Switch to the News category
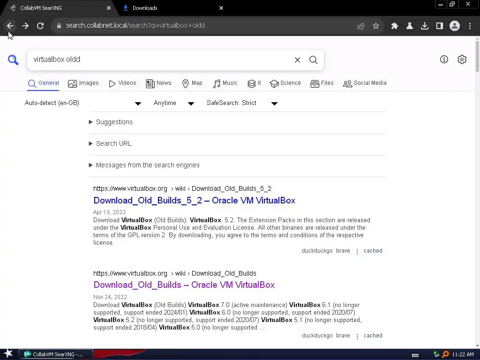Image resolution: width=480 pixels, height=360 pixels. tap(158, 83)
